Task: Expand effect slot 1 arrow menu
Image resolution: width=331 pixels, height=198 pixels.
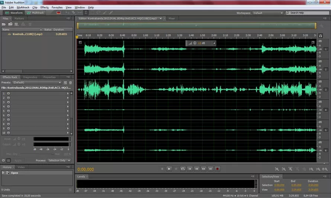Action: [x=68, y=93]
